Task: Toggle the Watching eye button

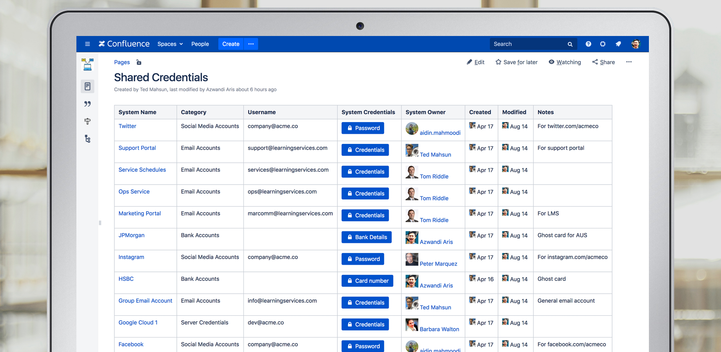Action: (565, 62)
